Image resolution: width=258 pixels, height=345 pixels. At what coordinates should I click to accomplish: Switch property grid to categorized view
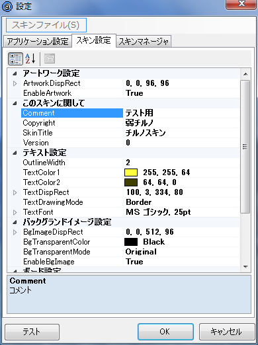point(15,59)
